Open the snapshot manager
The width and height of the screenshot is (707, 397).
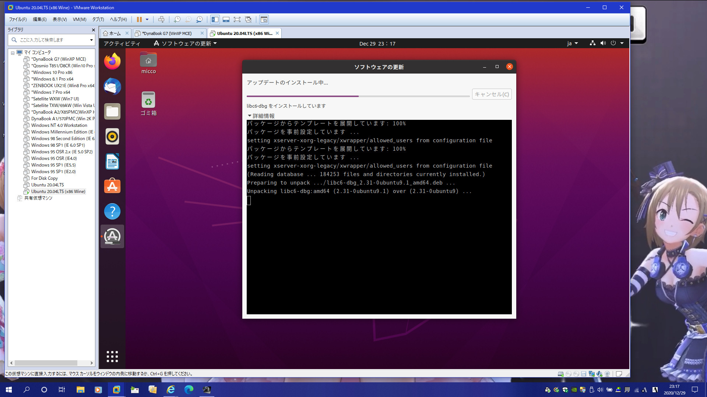point(199,19)
